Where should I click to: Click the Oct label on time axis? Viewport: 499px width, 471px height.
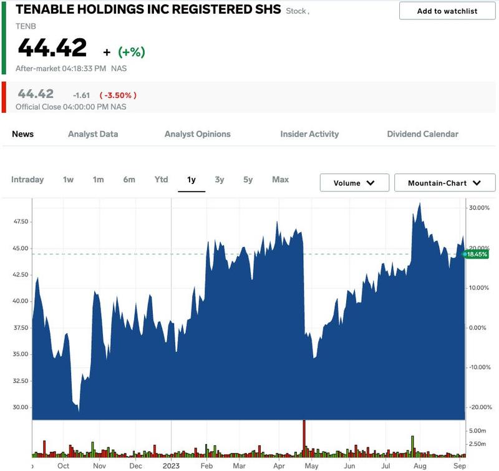point(64,466)
